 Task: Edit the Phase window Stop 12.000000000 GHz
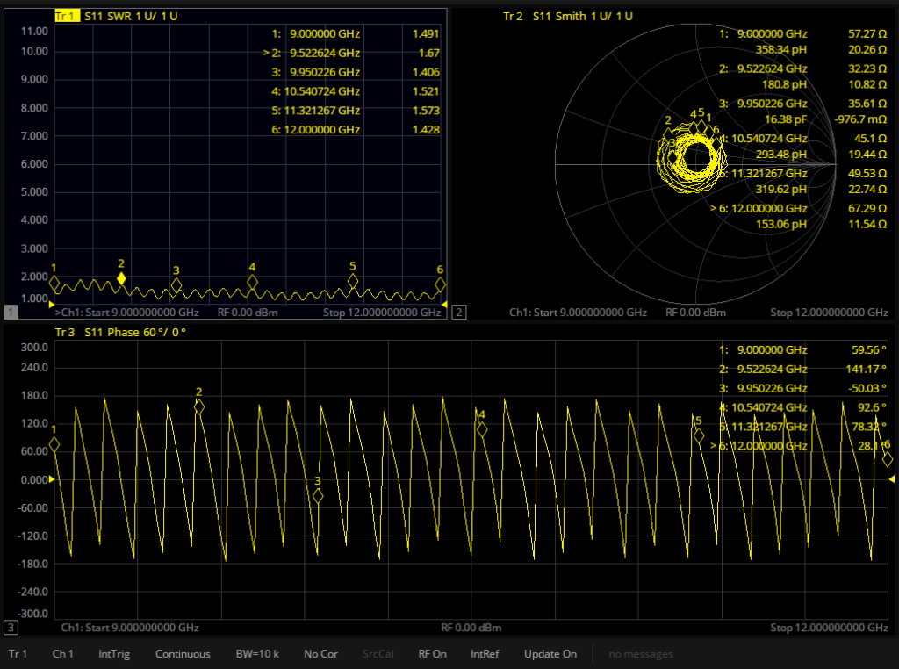point(829,628)
